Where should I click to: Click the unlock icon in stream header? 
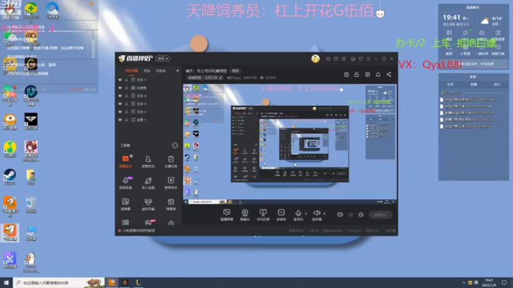point(357,74)
